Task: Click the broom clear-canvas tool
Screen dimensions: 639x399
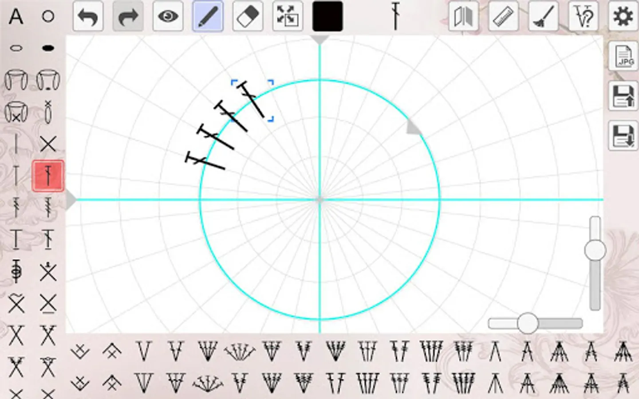Action: click(543, 16)
